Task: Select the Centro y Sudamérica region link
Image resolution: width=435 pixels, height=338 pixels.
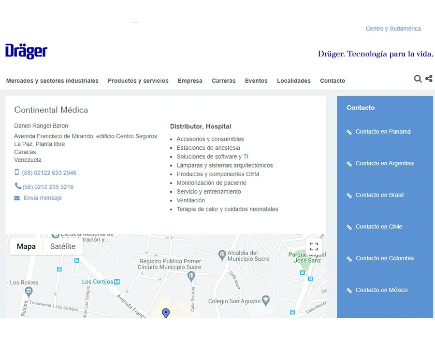Action: pyautogui.click(x=393, y=28)
